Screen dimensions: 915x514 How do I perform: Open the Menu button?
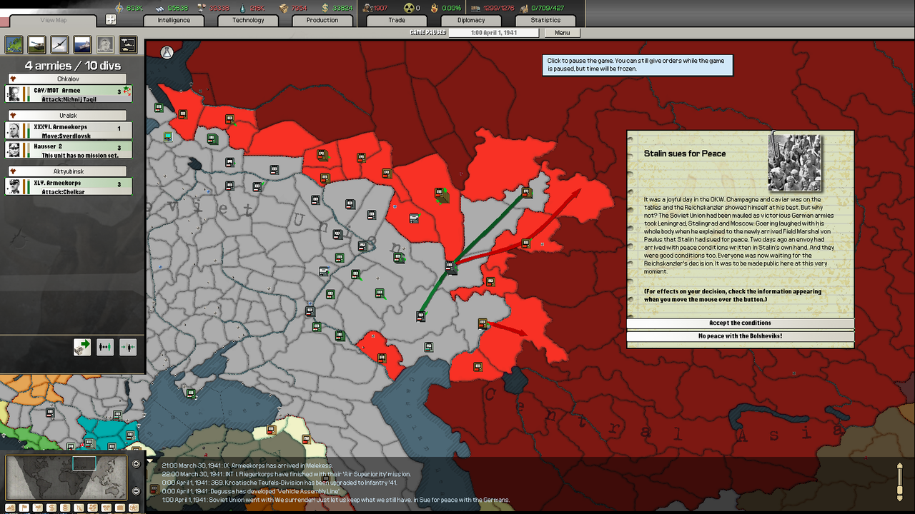click(x=563, y=33)
